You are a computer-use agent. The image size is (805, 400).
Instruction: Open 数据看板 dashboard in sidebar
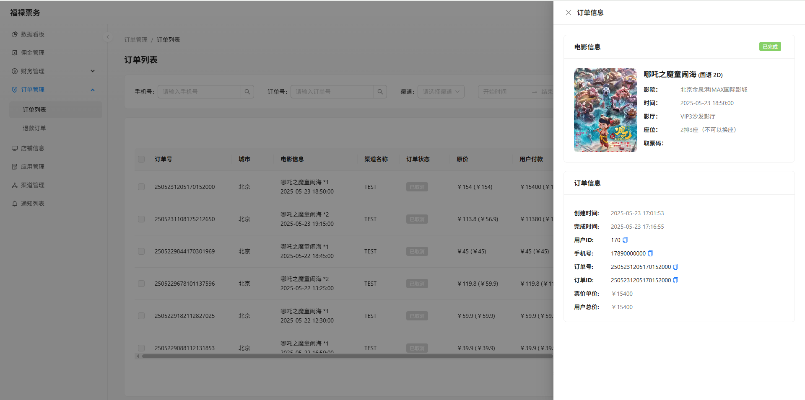click(33, 34)
